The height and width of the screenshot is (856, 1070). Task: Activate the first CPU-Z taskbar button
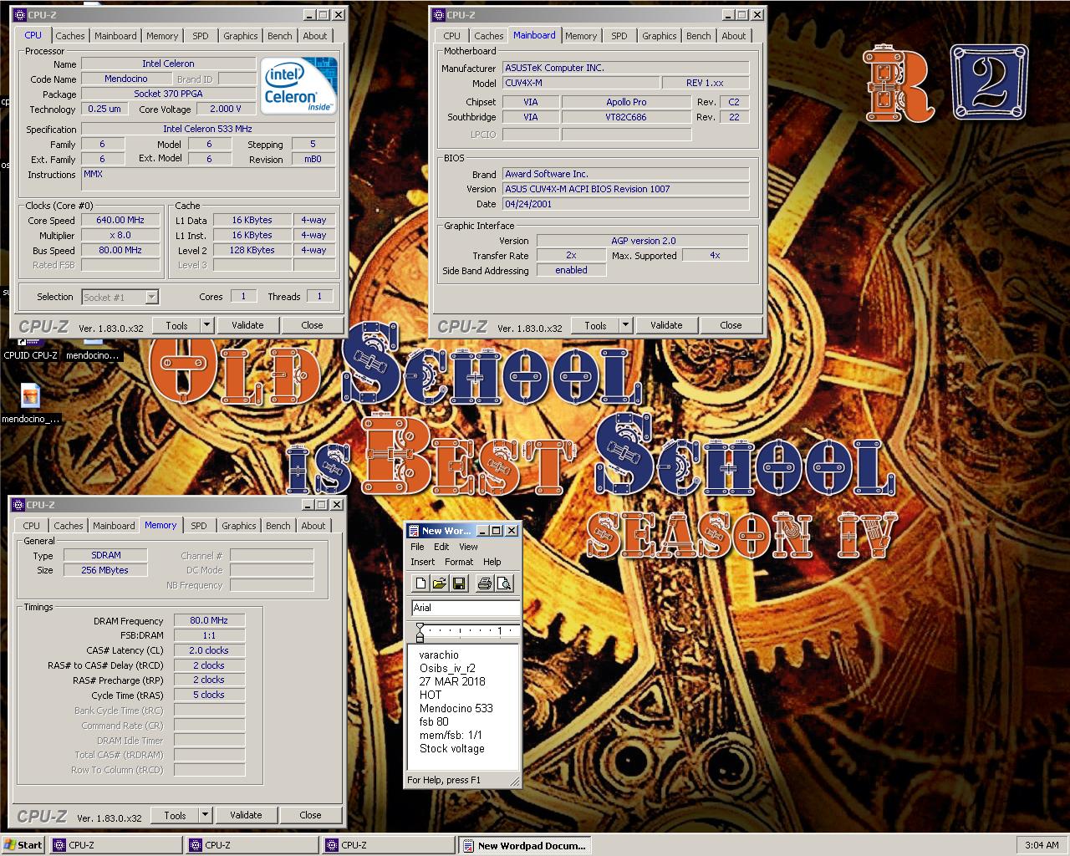[116, 845]
